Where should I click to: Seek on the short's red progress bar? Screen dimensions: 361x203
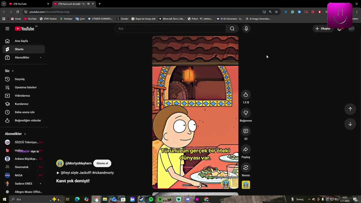point(195,188)
